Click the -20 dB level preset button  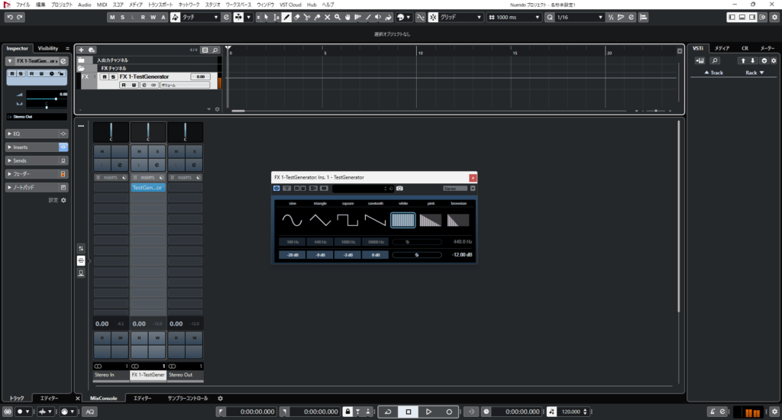(292, 255)
